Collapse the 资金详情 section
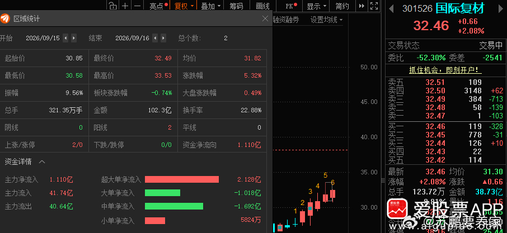This screenshot has width=507, height=233. point(42,161)
